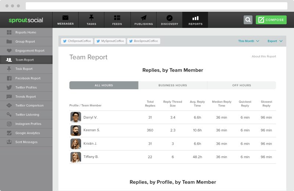Click the Keenan S. name
294x191 pixels.
coord(92,130)
